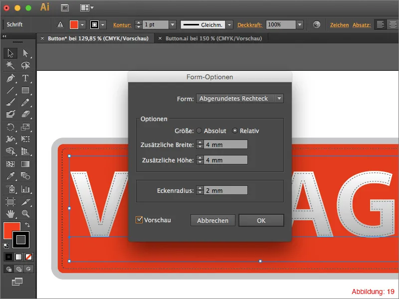Choose the Eraser tool

tap(25, 114)
